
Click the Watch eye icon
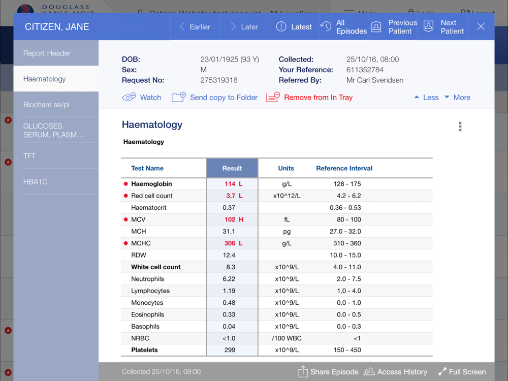click(129, 97)
